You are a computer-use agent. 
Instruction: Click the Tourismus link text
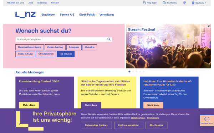[x=172, y=3]
